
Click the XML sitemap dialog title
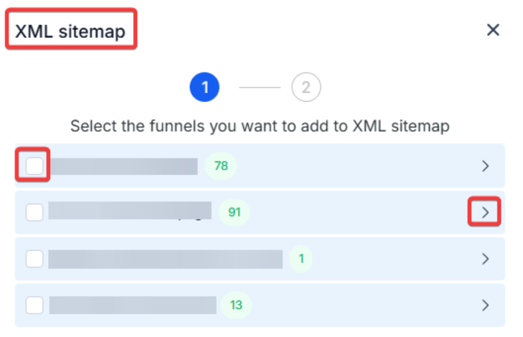pyautogui.click(x=70, y=31)
